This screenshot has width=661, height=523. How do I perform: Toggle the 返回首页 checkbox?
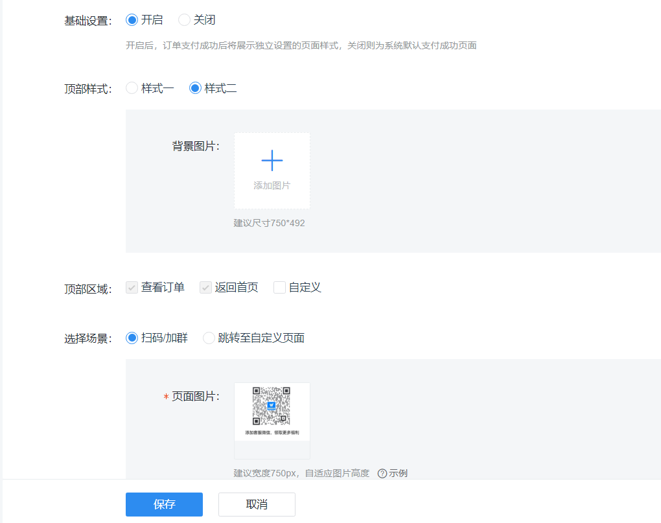pyautogui.click(x=206, y=288)
